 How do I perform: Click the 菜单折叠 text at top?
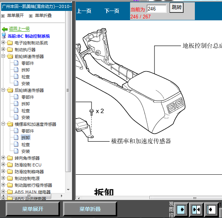43,15
